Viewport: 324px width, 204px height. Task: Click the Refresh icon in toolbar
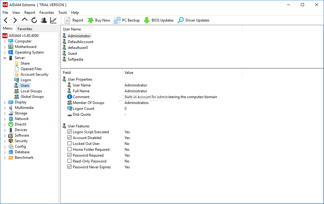tap(34, 20)
